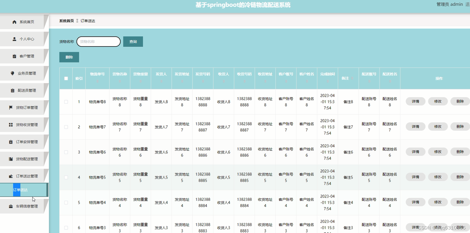Check the row checkbox for 物流单号7
This screenshot has height=233, width=470.
point(66,127)
